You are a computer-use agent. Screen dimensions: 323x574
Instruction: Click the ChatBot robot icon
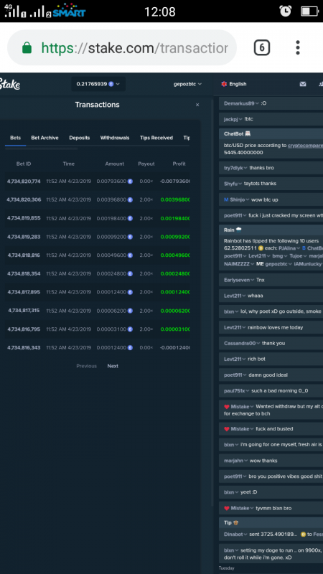[x=248, y=134]
